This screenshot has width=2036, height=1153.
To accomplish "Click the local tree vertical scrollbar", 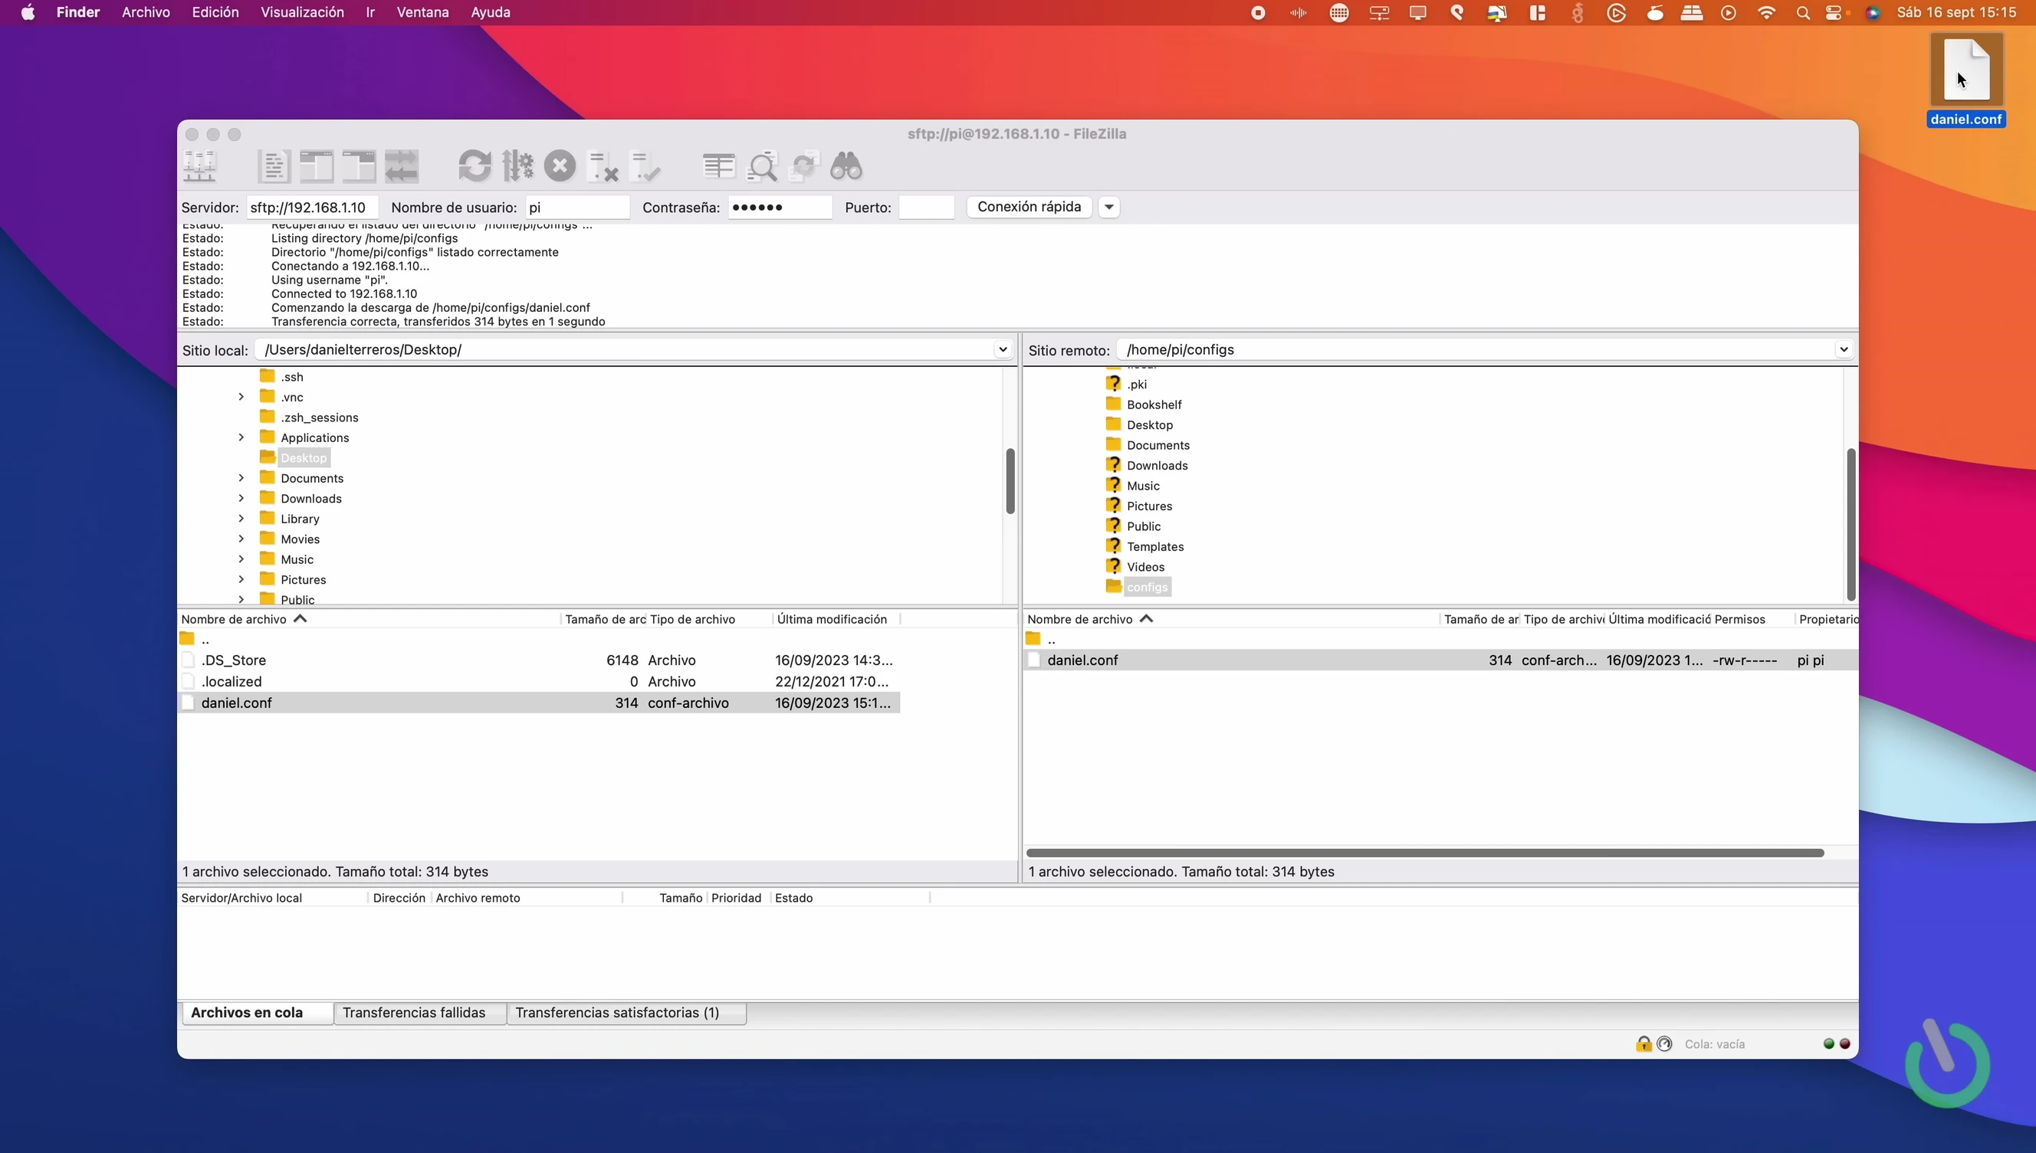I will [1010, 481].
